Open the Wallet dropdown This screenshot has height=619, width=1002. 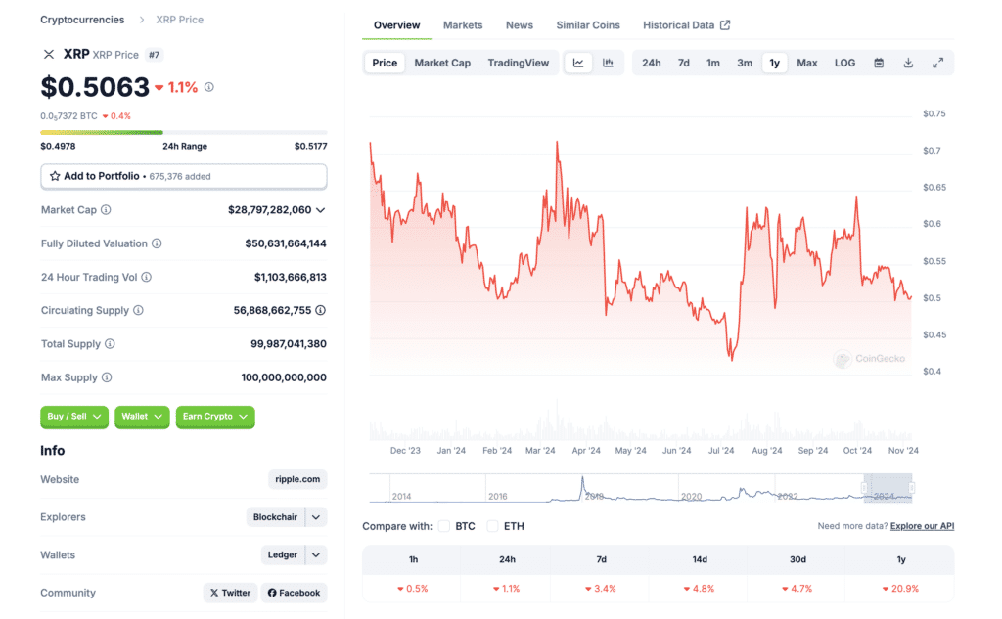(x=142, y=417)
